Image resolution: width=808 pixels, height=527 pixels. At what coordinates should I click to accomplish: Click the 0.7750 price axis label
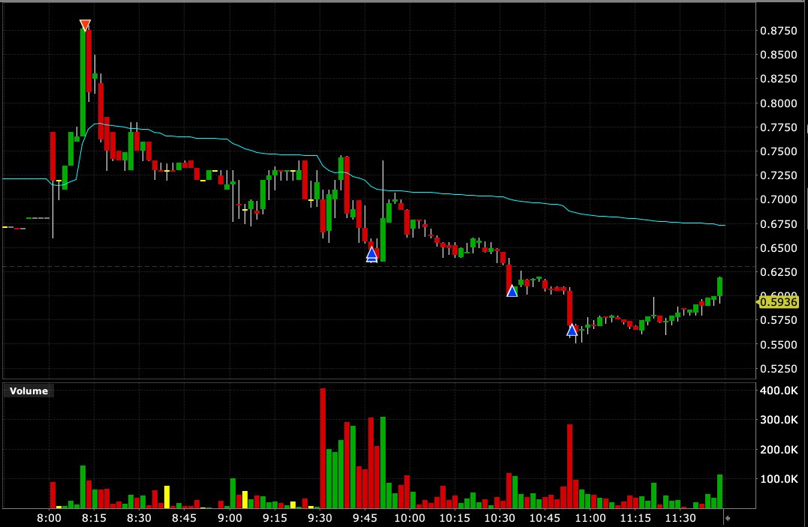(x=779, y=127)
